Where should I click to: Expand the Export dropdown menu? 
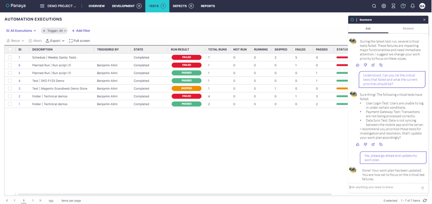pyautogui.click(x=55, y=41)
